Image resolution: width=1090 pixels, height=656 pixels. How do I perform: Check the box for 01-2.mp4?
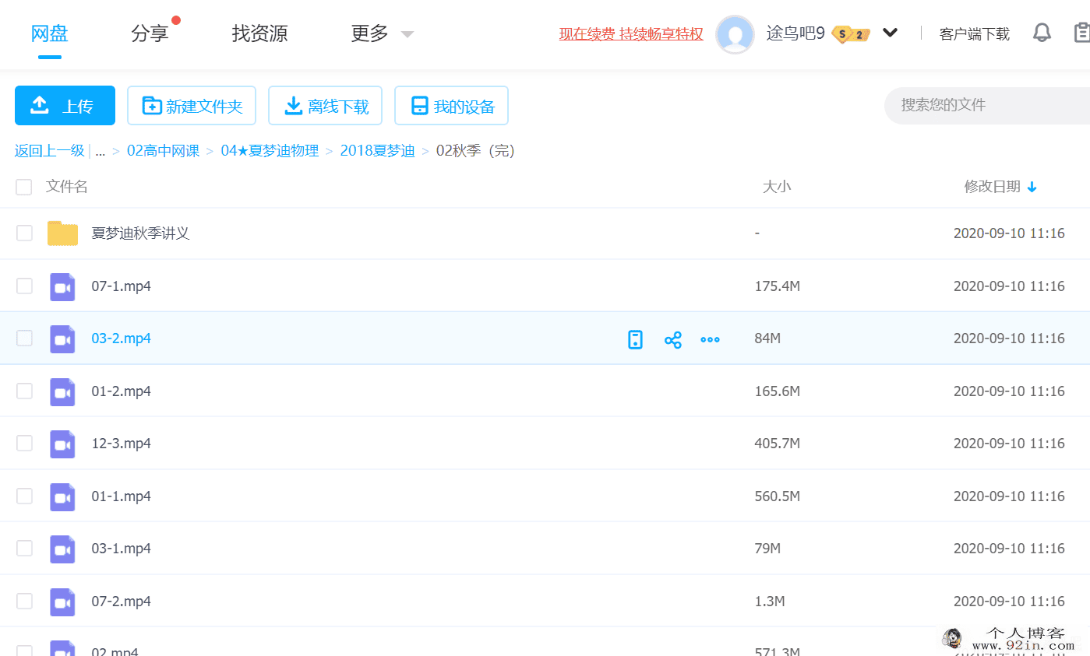point(24,391)
